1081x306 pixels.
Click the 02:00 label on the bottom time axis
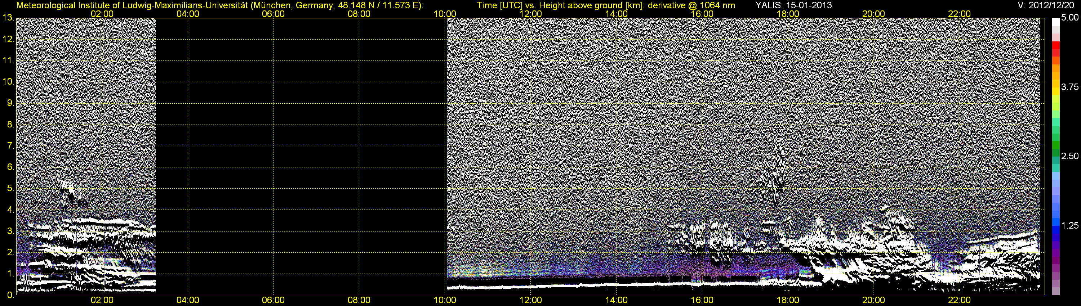click(102, 300)
